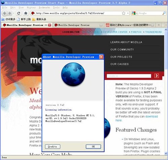Click OK in the About dialog

(x=93, y=147)
